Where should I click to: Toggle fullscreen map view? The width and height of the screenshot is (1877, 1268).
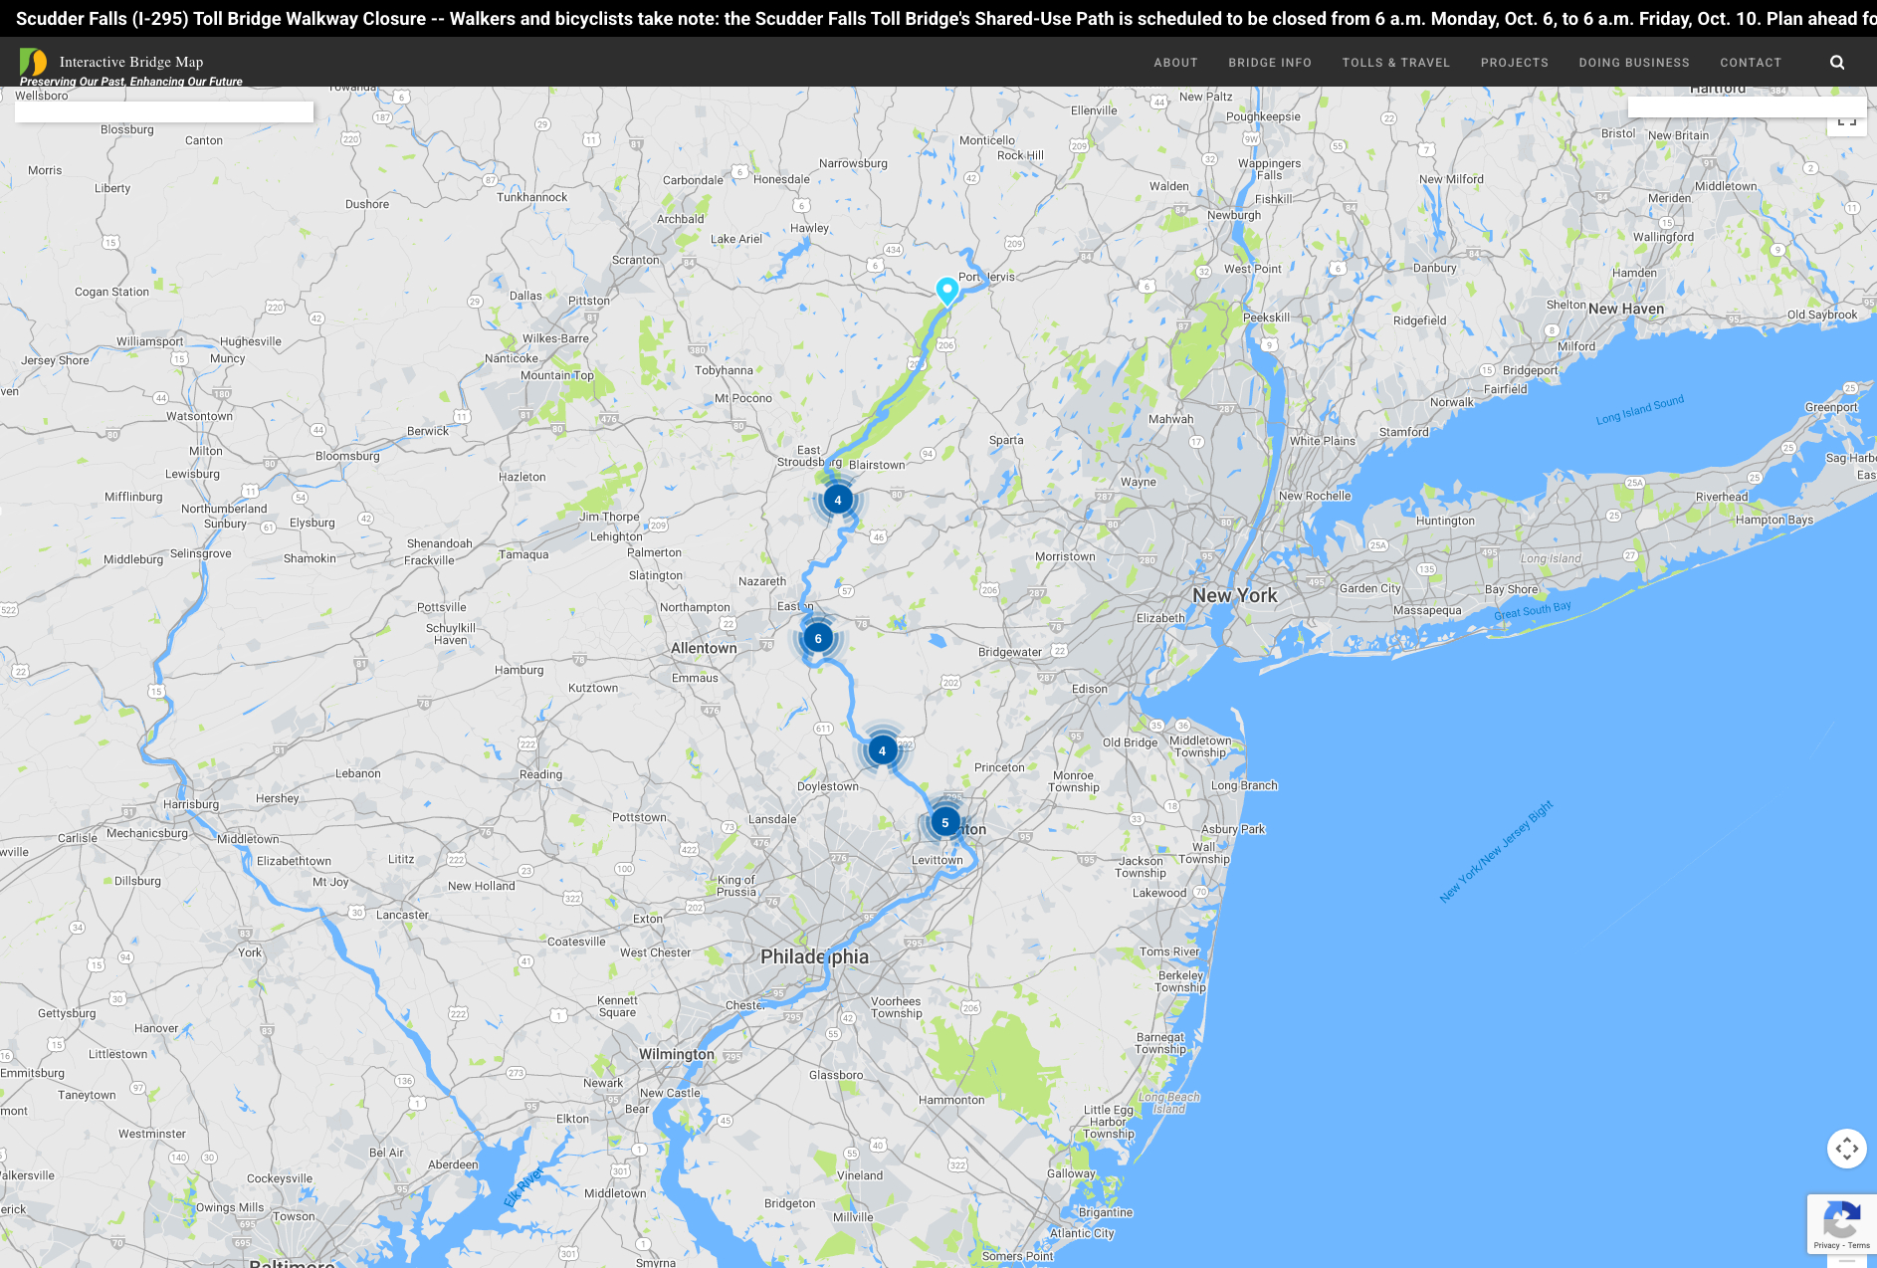click(1846, 121)
